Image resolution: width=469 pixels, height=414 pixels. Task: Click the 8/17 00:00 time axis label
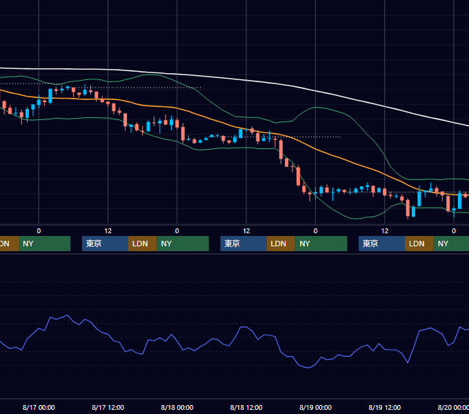click(39, 407)
